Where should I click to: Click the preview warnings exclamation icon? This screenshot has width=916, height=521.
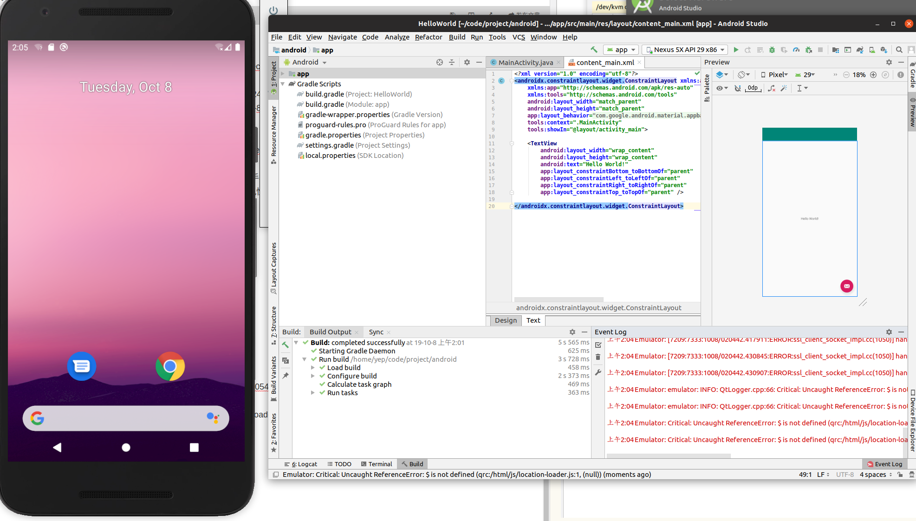point(901,75)
